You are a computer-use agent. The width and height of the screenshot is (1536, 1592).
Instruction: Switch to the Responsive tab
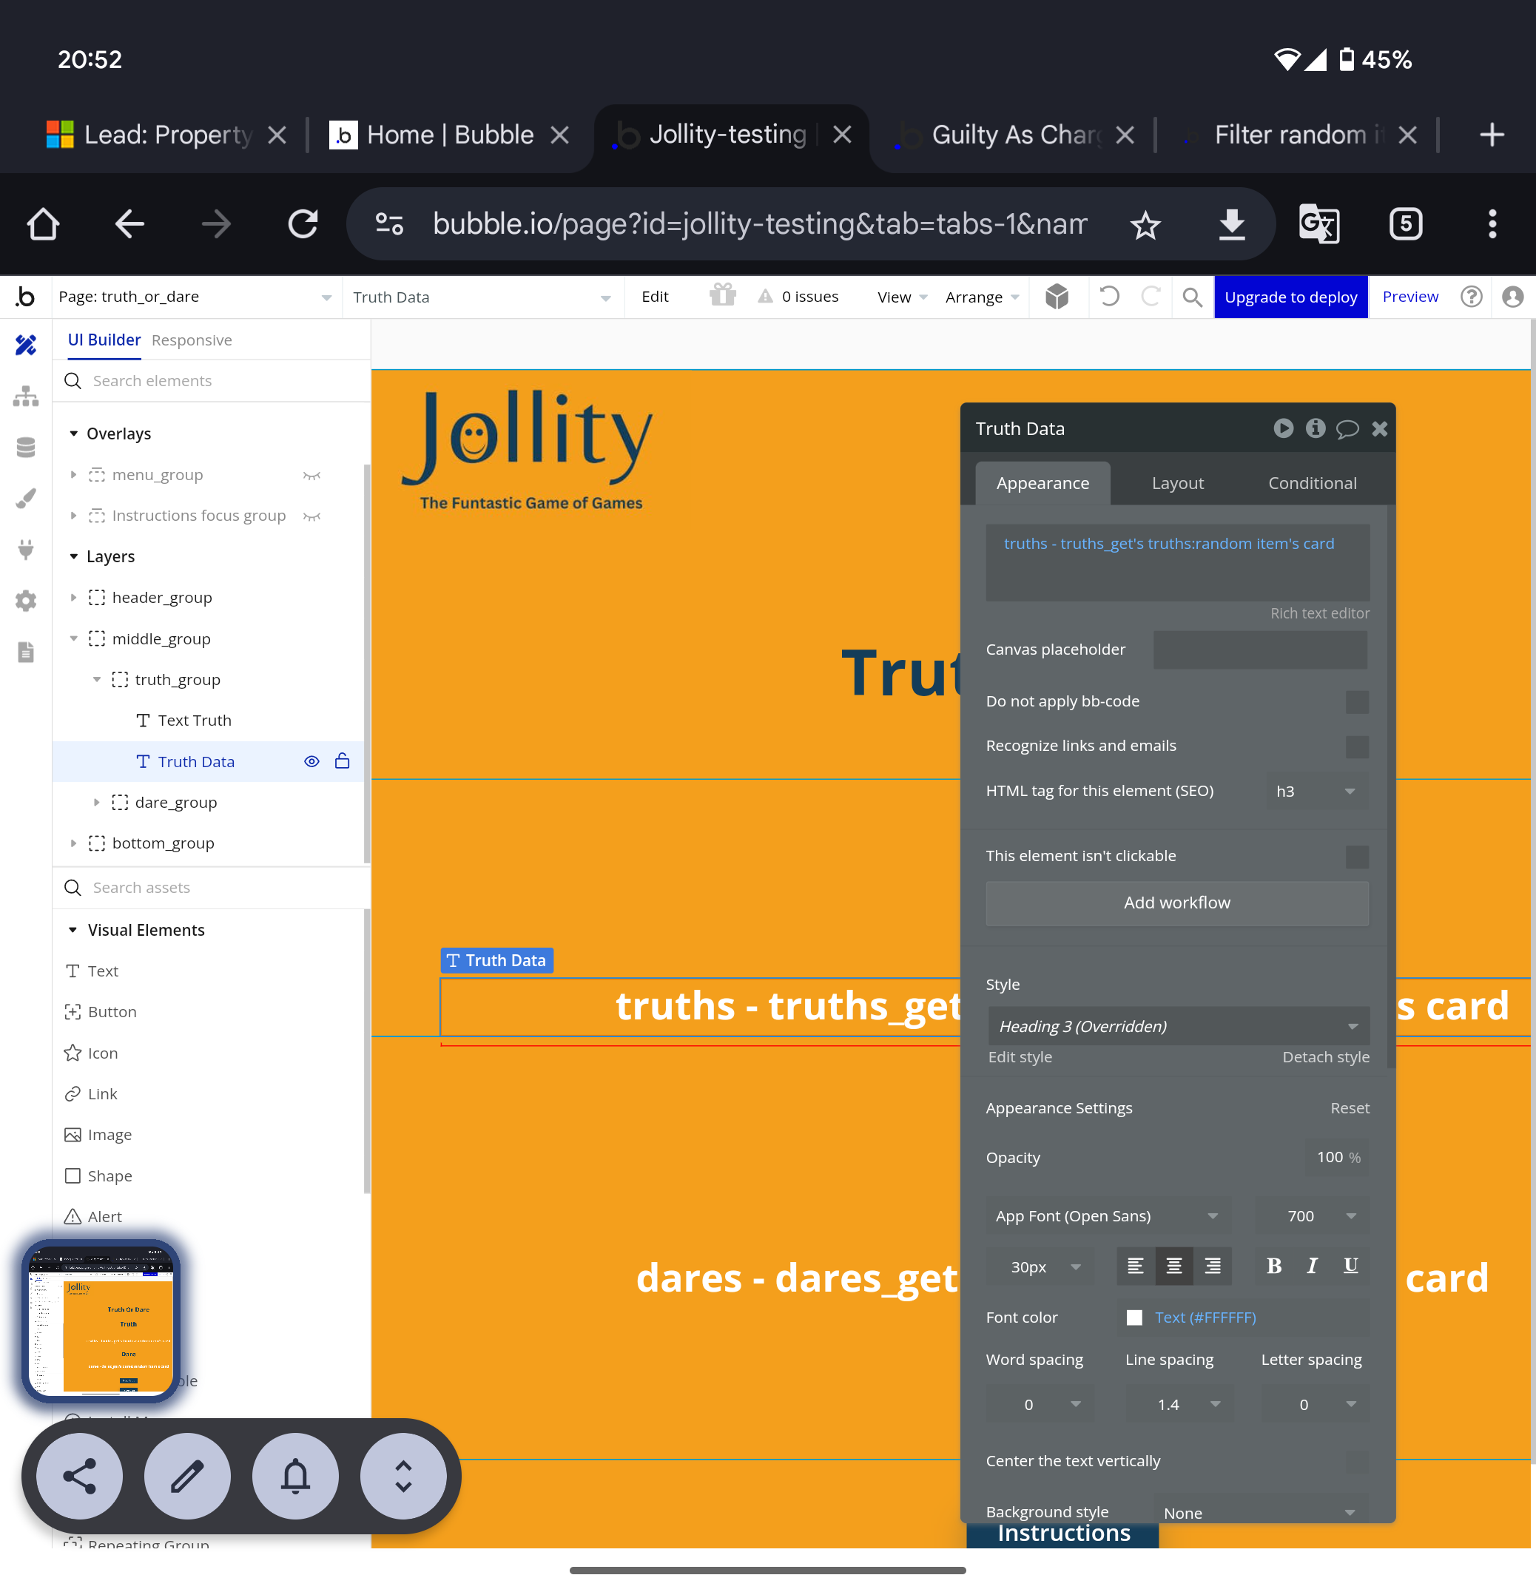pos(192,340)
